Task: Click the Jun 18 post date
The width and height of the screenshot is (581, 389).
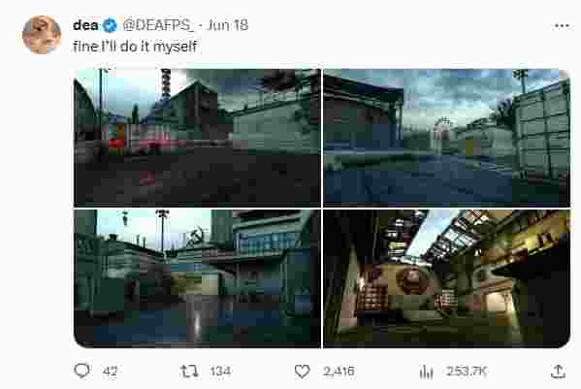Action: tap(227, 25)
